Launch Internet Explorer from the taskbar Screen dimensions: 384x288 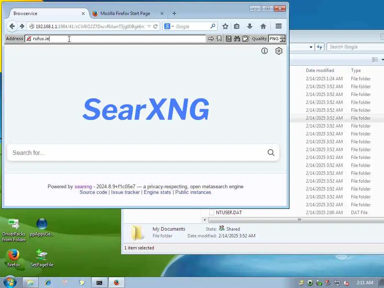coord(48,283)
